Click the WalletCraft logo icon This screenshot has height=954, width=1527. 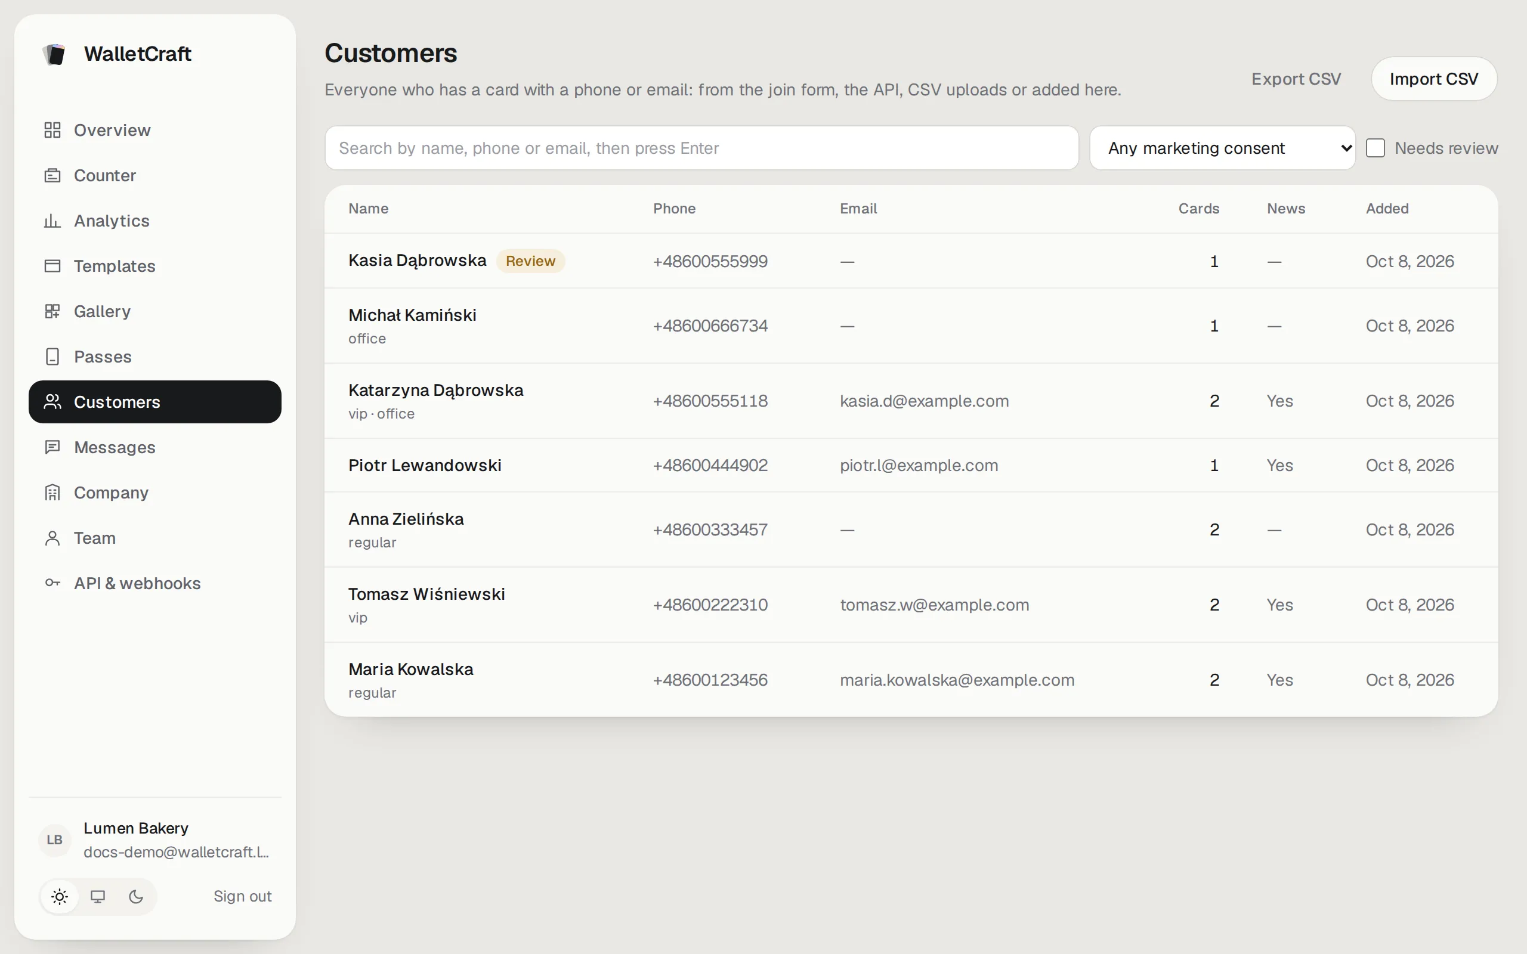(55, 54)
